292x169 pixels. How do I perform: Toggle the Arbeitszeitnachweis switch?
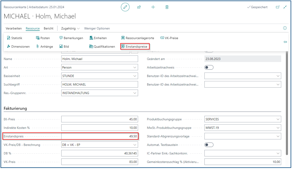click(209, 68)
